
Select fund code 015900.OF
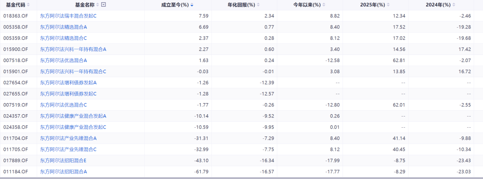(16, 49)
